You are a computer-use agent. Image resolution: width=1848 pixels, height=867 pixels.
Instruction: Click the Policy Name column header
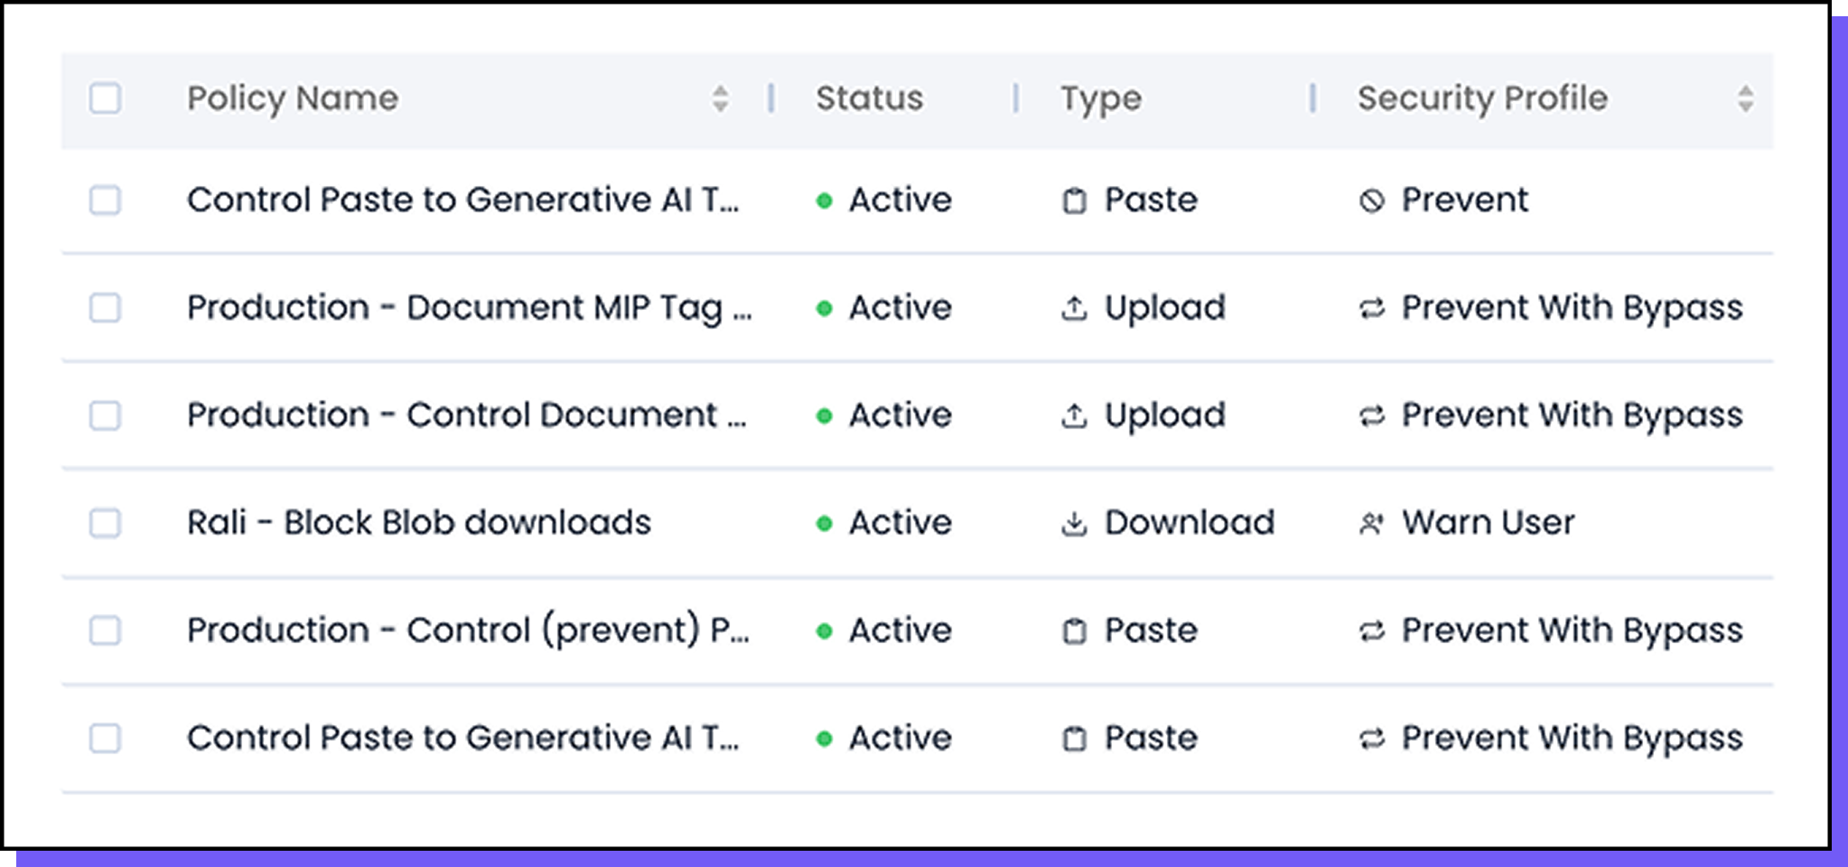click(x=293, y=98)
